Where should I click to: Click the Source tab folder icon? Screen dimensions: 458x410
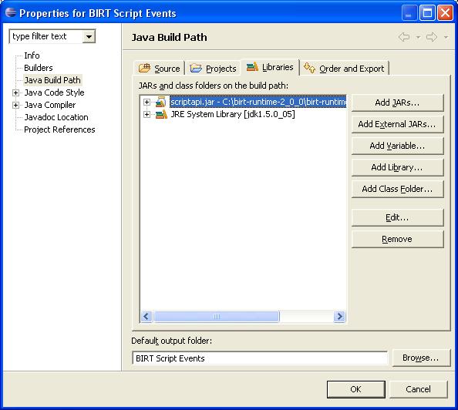pos(144,68)
